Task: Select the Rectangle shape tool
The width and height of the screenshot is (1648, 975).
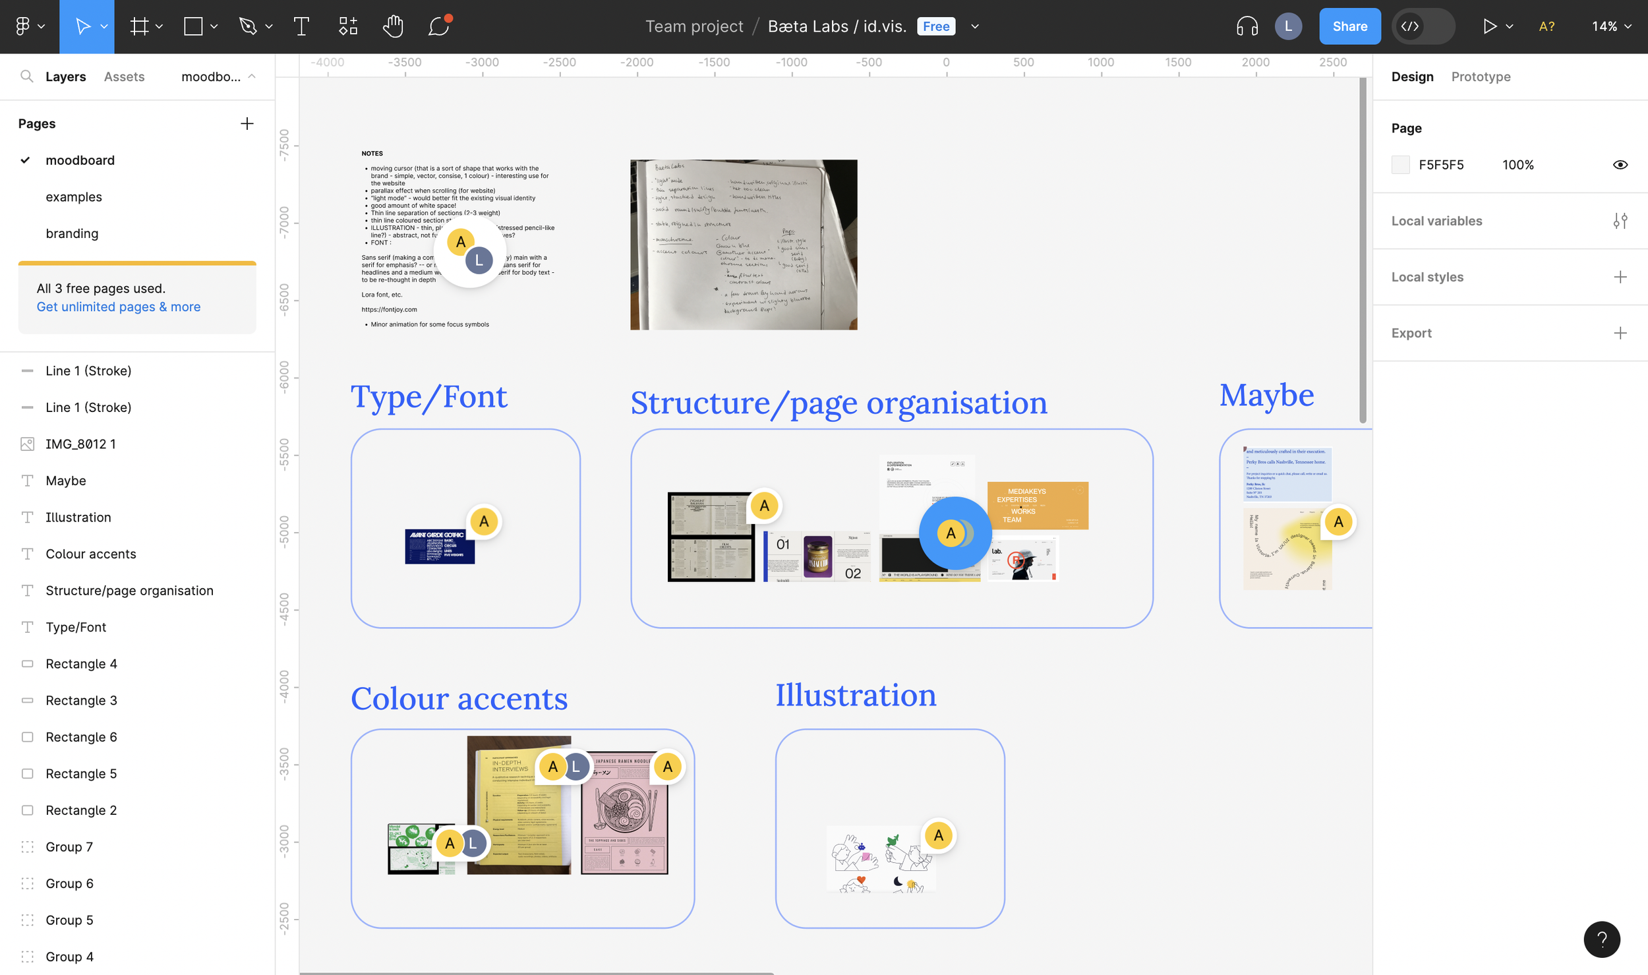Action: [x=193, y=26]
